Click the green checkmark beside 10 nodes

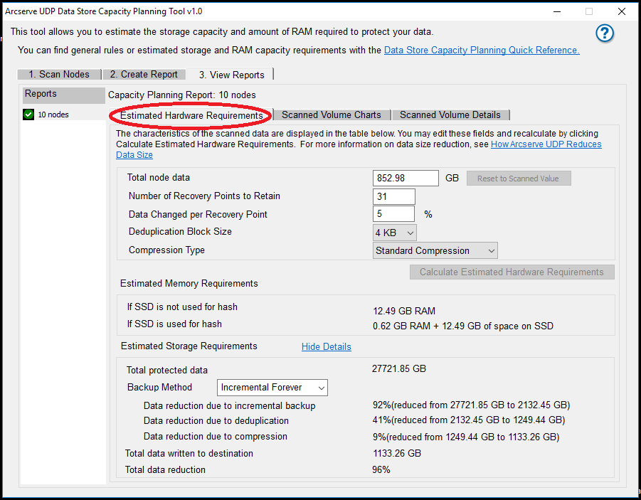(28, 115)
